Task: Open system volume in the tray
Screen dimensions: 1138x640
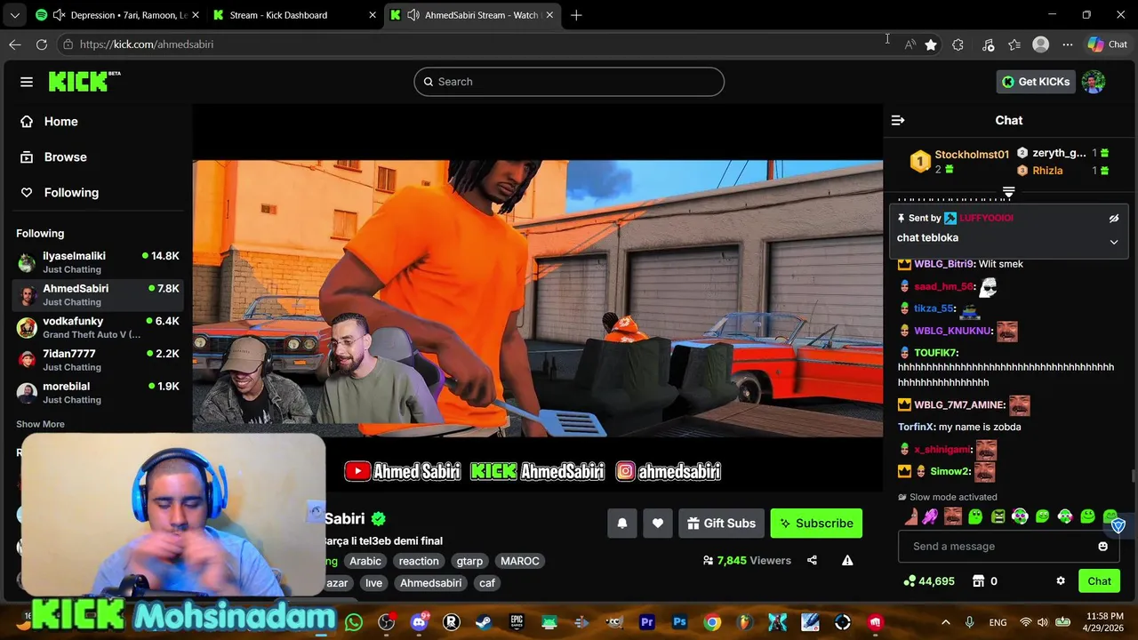Action: pyautogui.click(x=1045, y=622)
